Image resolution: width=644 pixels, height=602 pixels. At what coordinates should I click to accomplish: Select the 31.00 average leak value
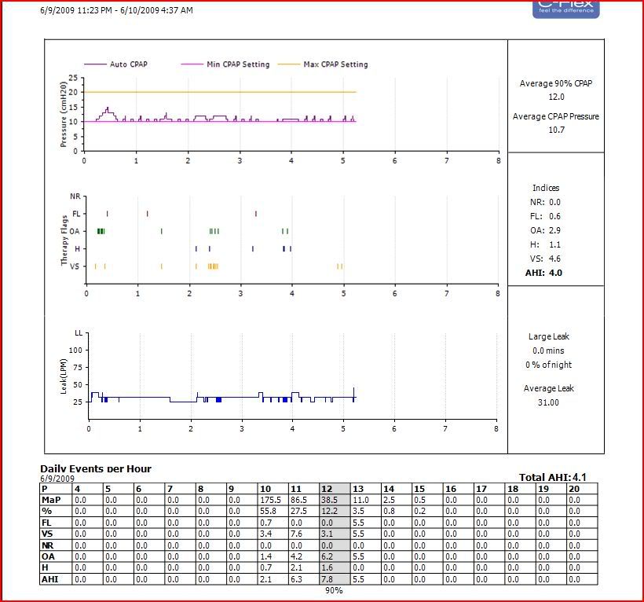[548, 402]
